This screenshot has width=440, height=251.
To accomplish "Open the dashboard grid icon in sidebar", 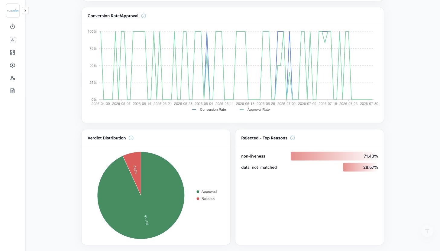I will click(x=12, y=53).
